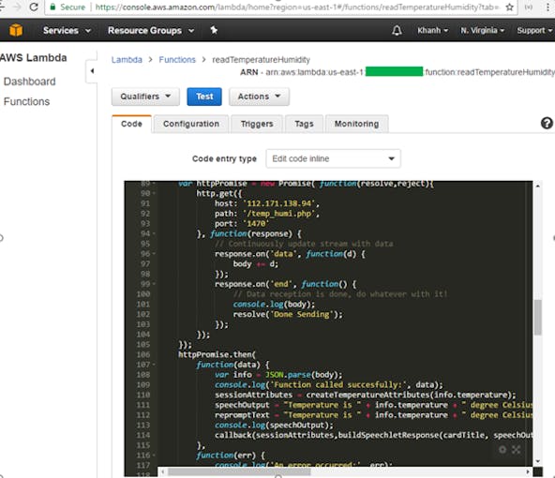
Task: Bookmark page with star icon
Action: pos(510,7)
